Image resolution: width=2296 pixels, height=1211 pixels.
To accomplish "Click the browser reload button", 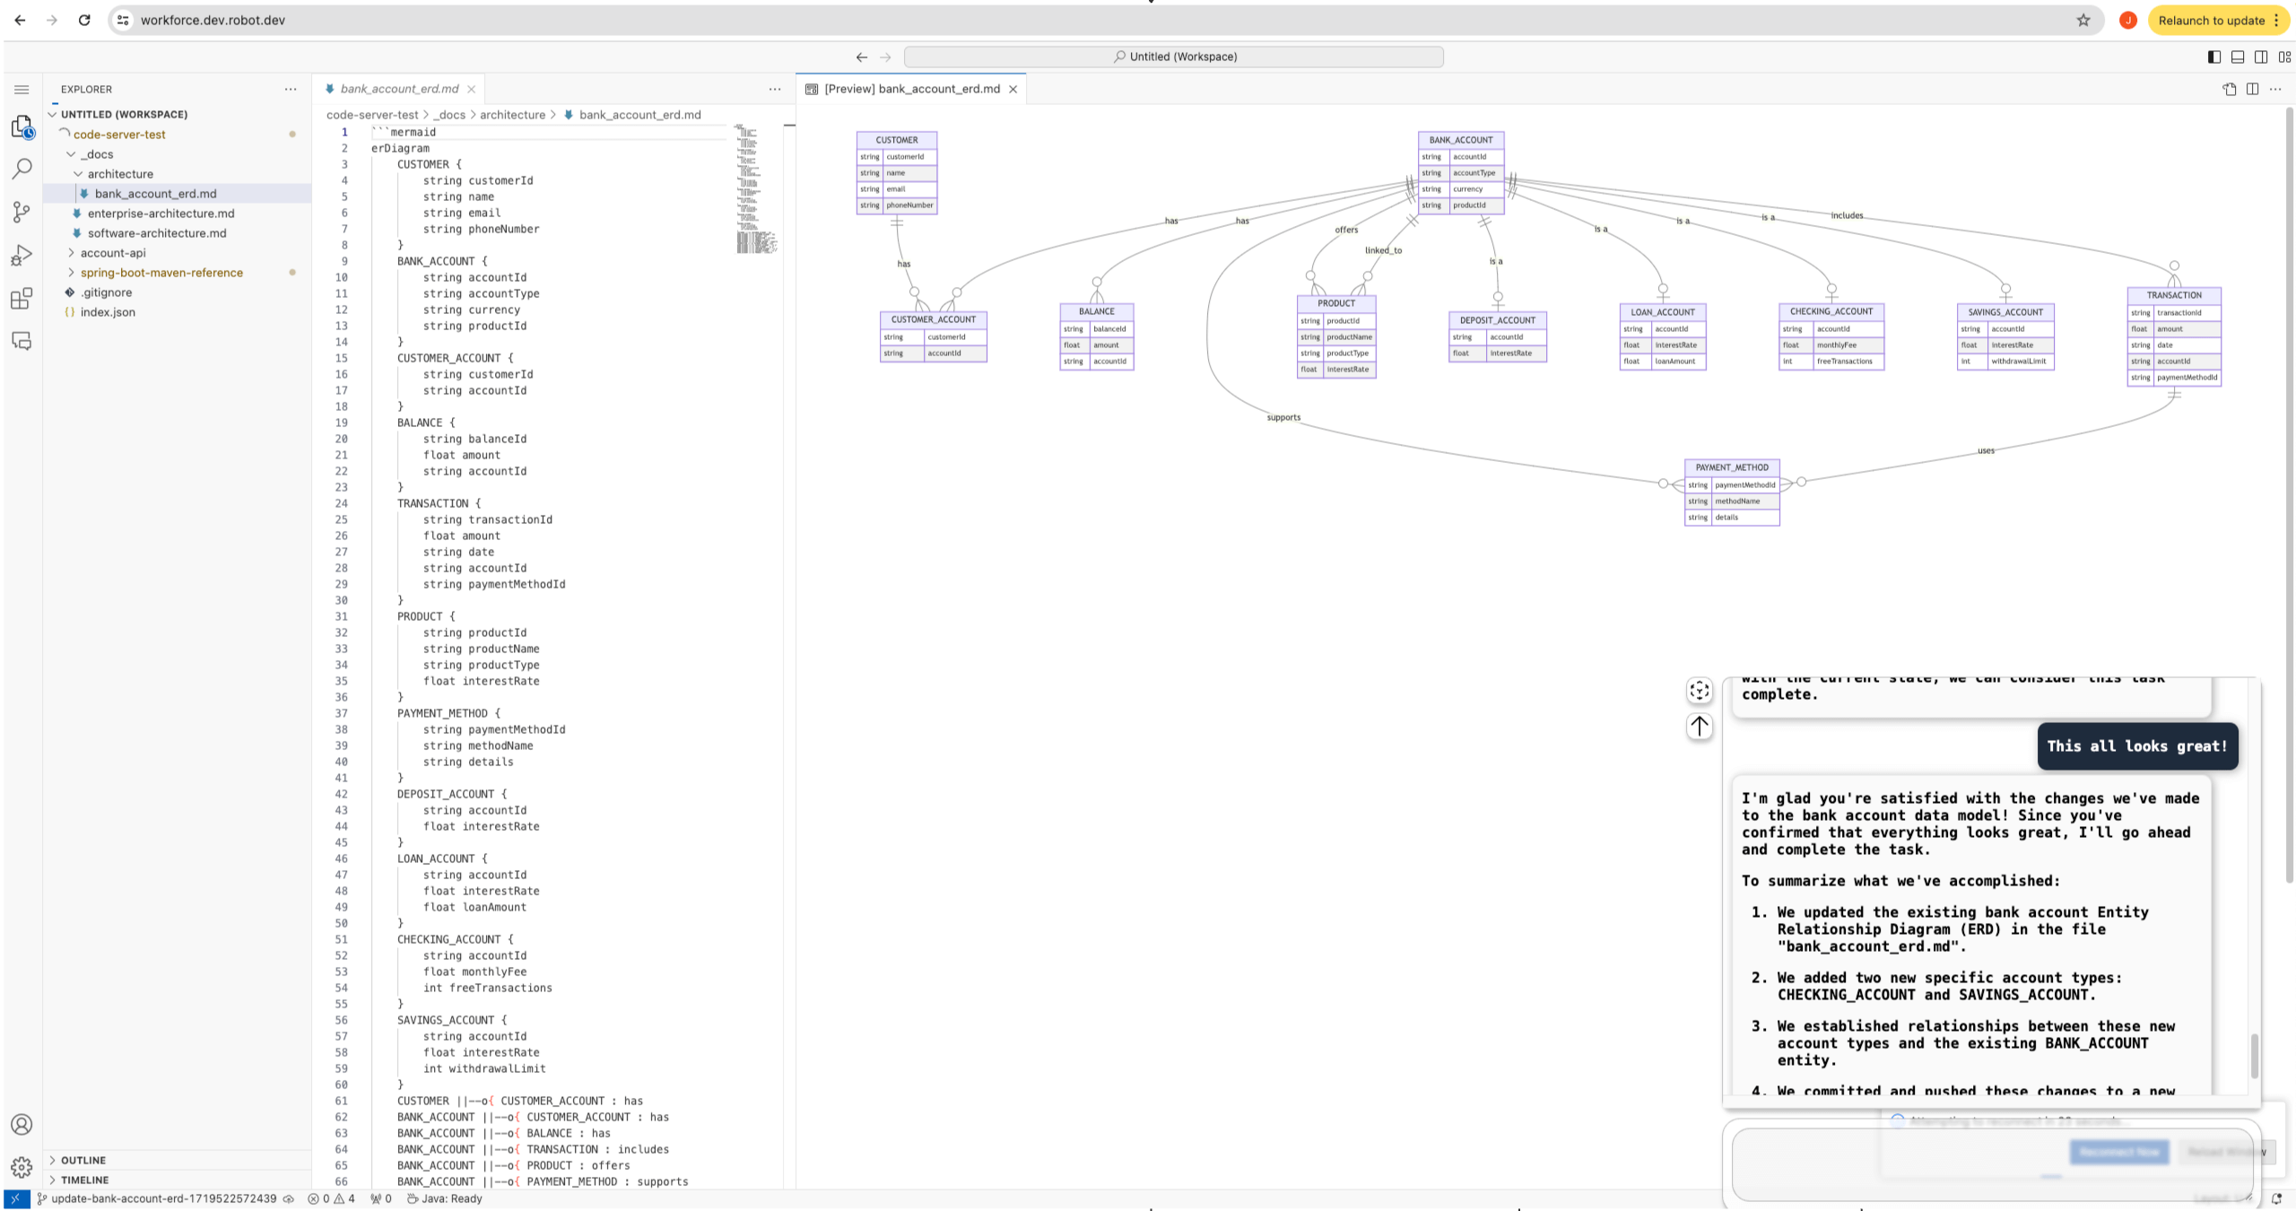I will [84, 20].
